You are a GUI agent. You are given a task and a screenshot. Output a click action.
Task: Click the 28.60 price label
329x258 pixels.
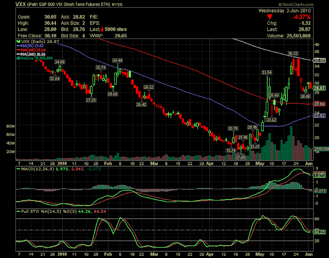[x=113, y=94]
